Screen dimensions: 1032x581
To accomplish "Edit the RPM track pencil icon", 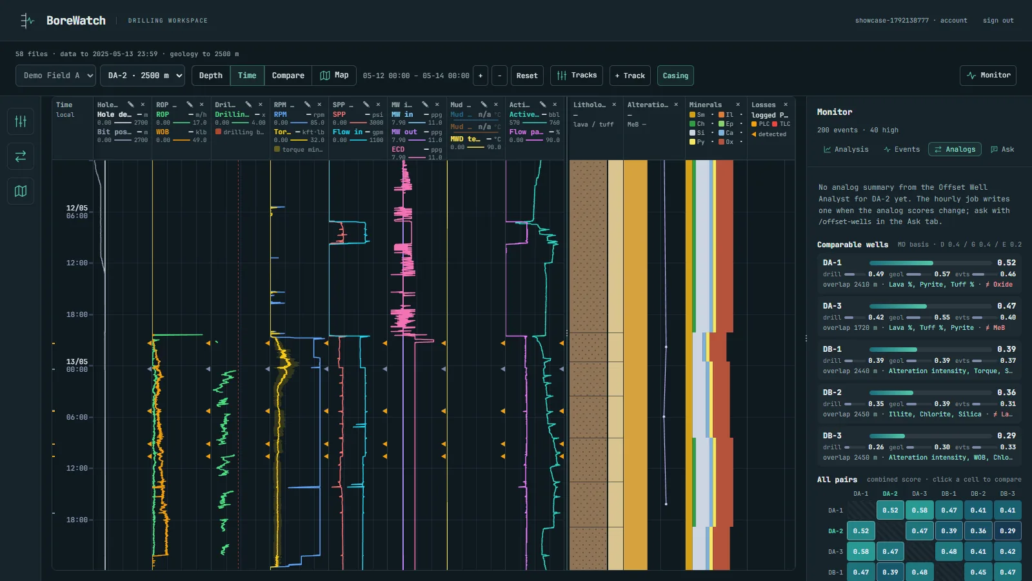I will tap(308, 105).
